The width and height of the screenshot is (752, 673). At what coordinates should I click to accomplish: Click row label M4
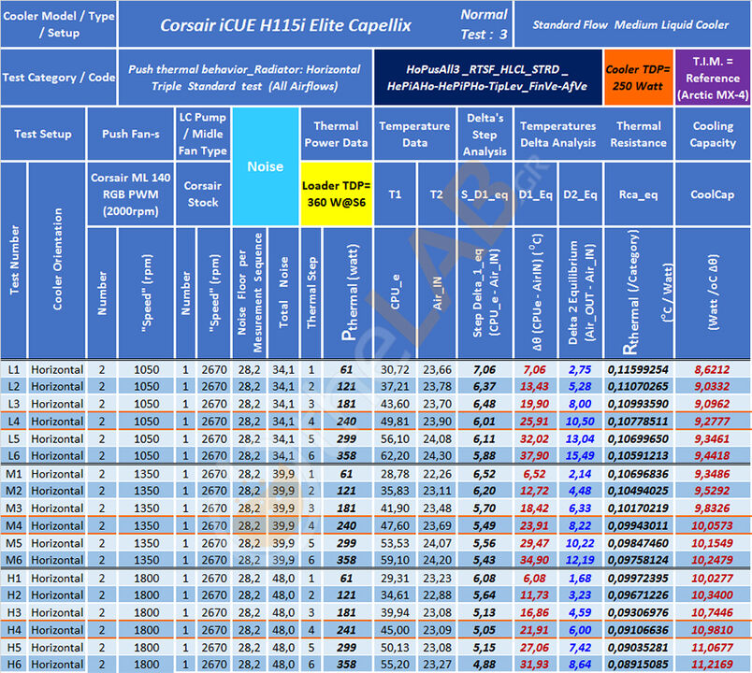(14, 525)
